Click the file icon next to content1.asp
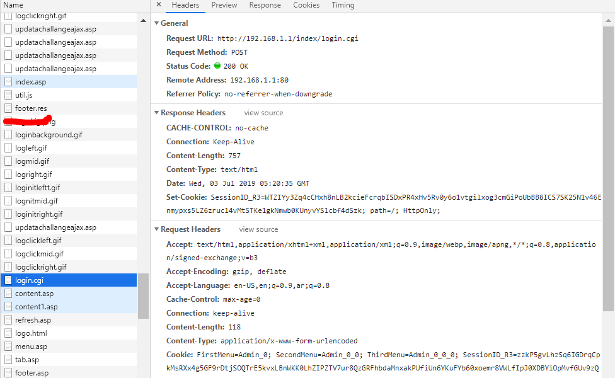The height and width of the screenshot is (378, 615). pyautogui.click(x=8, y=306)
